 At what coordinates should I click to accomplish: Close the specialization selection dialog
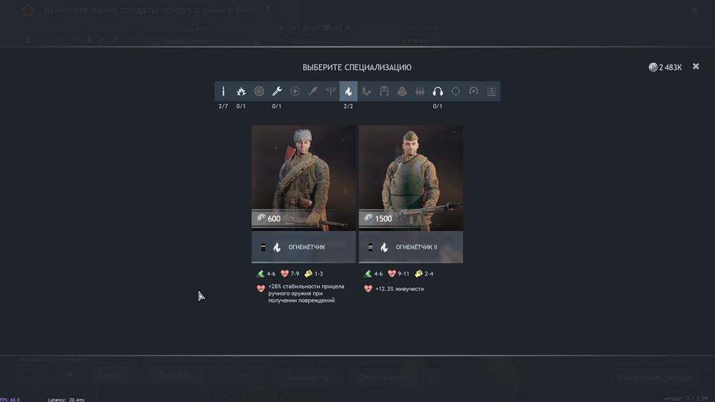pyautogui.click(x=696, y=67)
